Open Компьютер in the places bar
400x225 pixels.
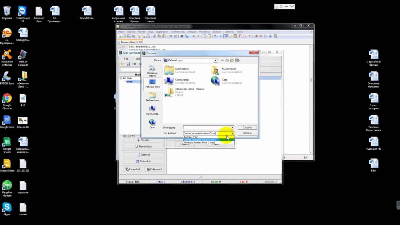152,110
